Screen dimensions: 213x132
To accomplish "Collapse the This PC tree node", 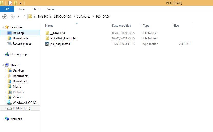I will tap(3, 65).
